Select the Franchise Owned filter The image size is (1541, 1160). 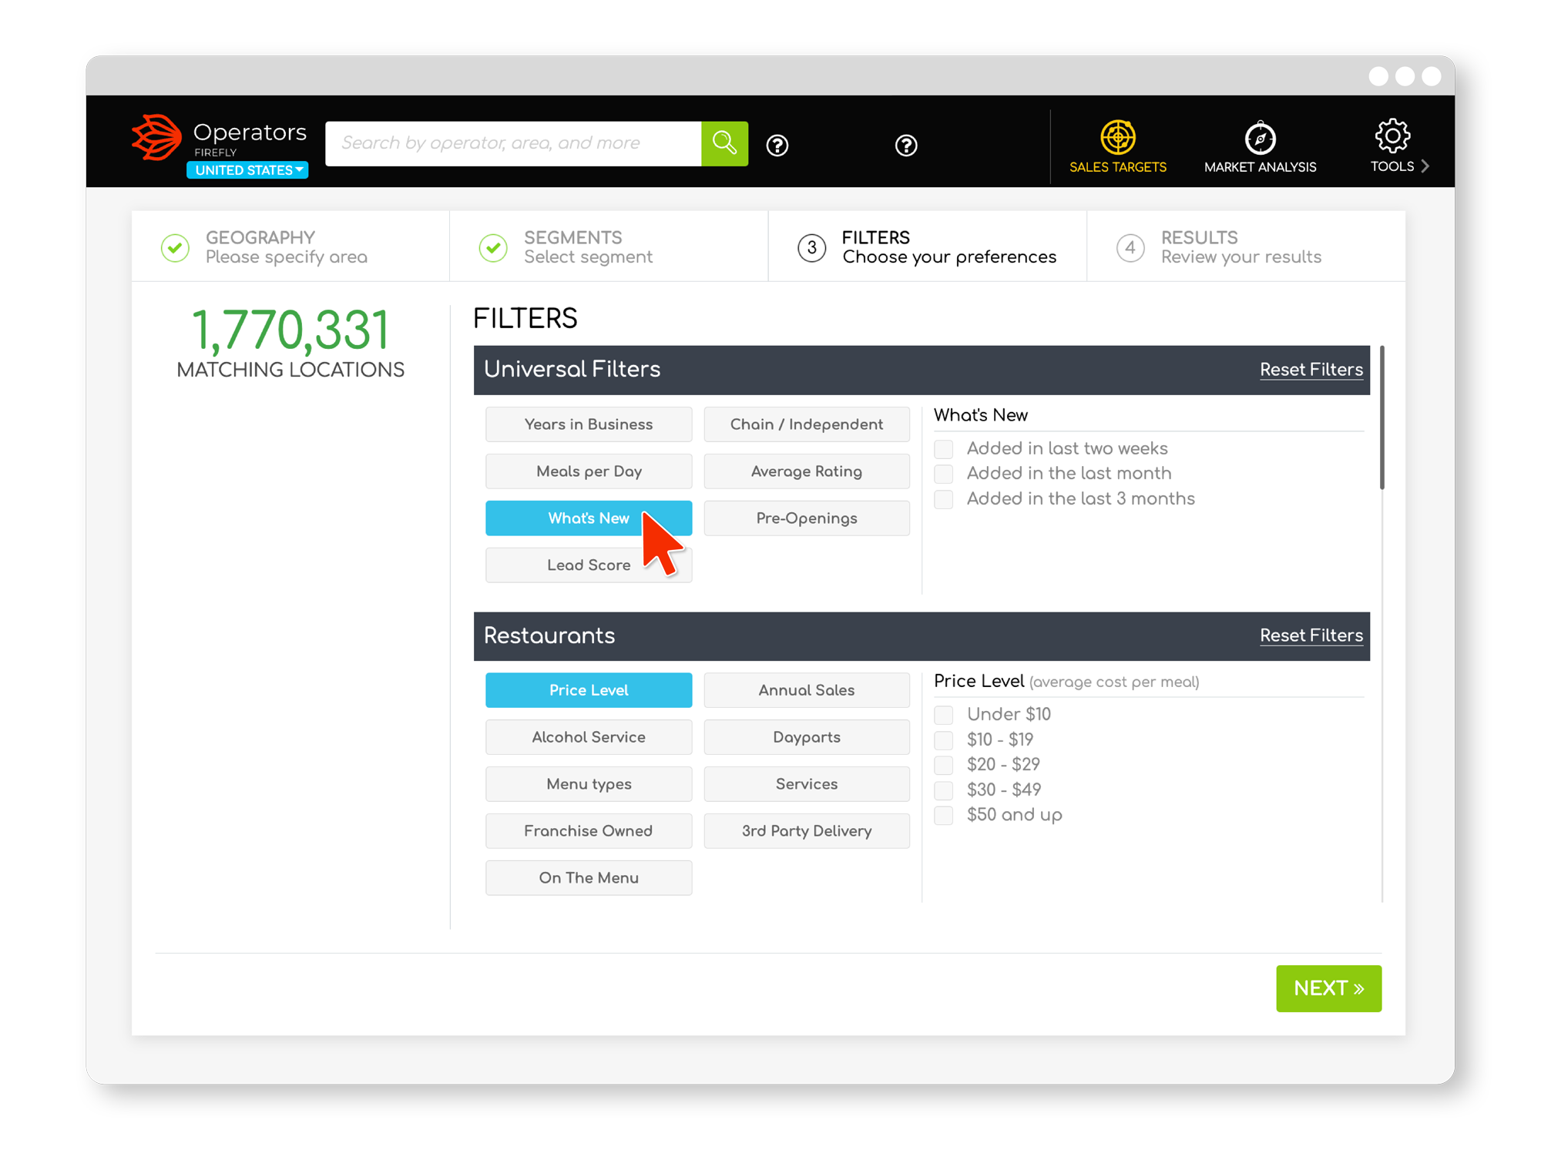coord(588,830)
